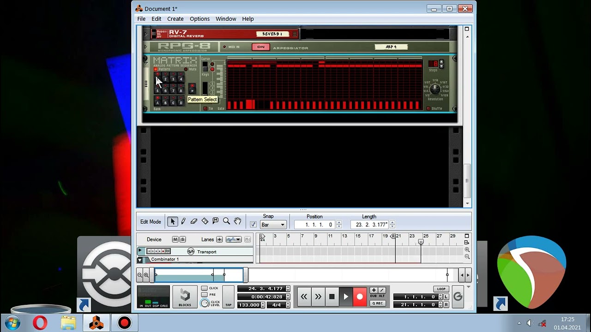Open the Options menu
The image size is (591, 332).
point(199,19)
